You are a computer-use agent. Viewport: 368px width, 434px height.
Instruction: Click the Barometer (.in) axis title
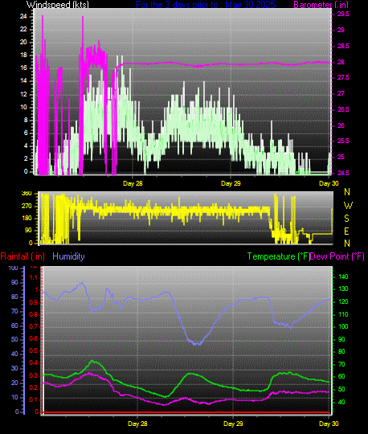click(x=321, y=4)
